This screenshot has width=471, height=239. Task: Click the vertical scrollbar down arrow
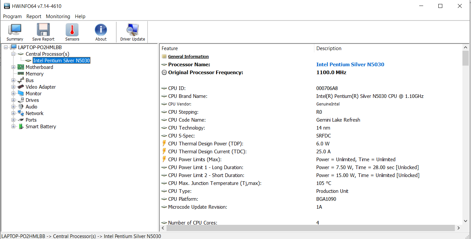[465, 221]
